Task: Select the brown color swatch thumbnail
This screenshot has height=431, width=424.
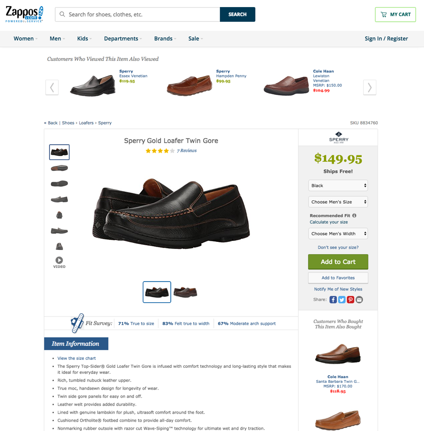Action: (185, 292)
